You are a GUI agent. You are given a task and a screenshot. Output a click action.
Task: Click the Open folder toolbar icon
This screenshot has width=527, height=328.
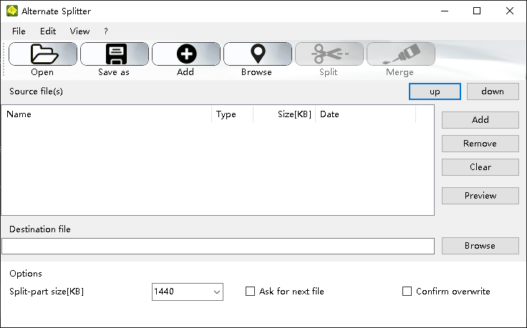(43, 54)
